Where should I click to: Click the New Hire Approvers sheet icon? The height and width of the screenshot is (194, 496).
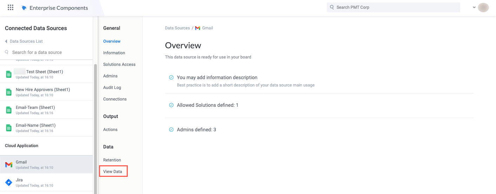(9, 92)
